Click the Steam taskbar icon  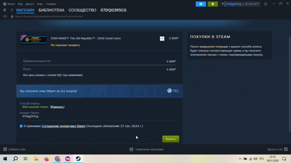tap(78, 159)
